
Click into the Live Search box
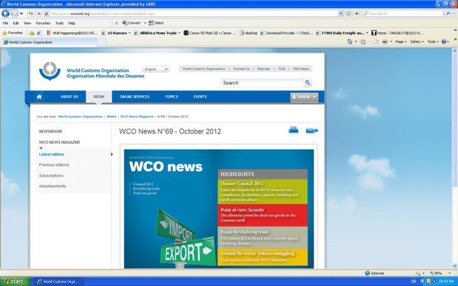pos(403,13)
